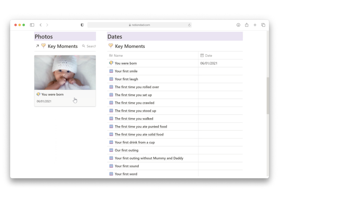Go back to the previous page

[40, 25]
